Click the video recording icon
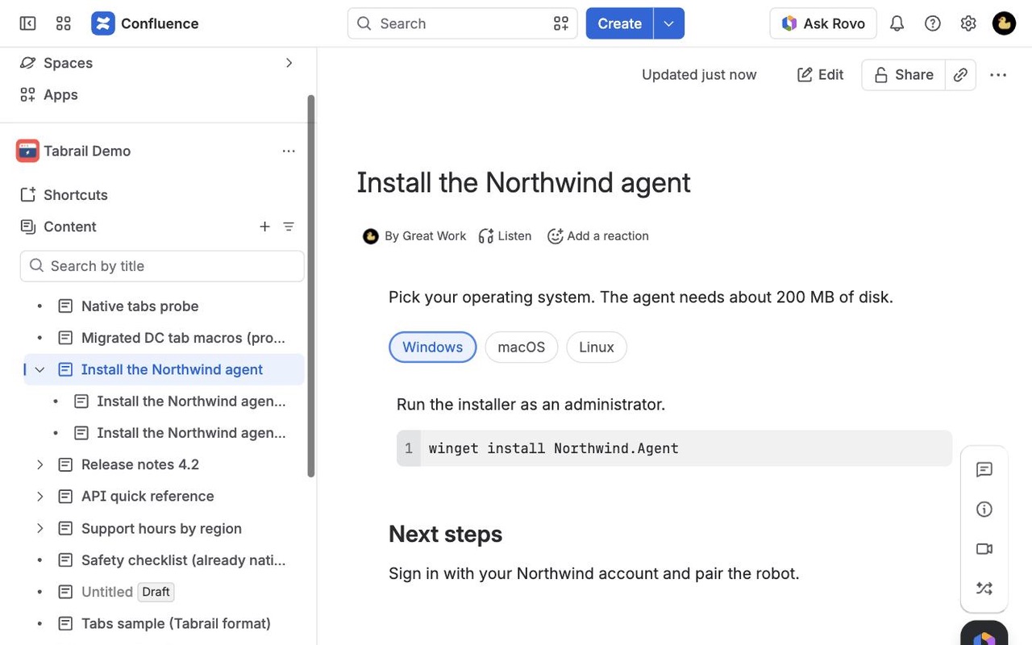Image resolution: width=1032 pixels, height=645 pixels. pos(984,549)
